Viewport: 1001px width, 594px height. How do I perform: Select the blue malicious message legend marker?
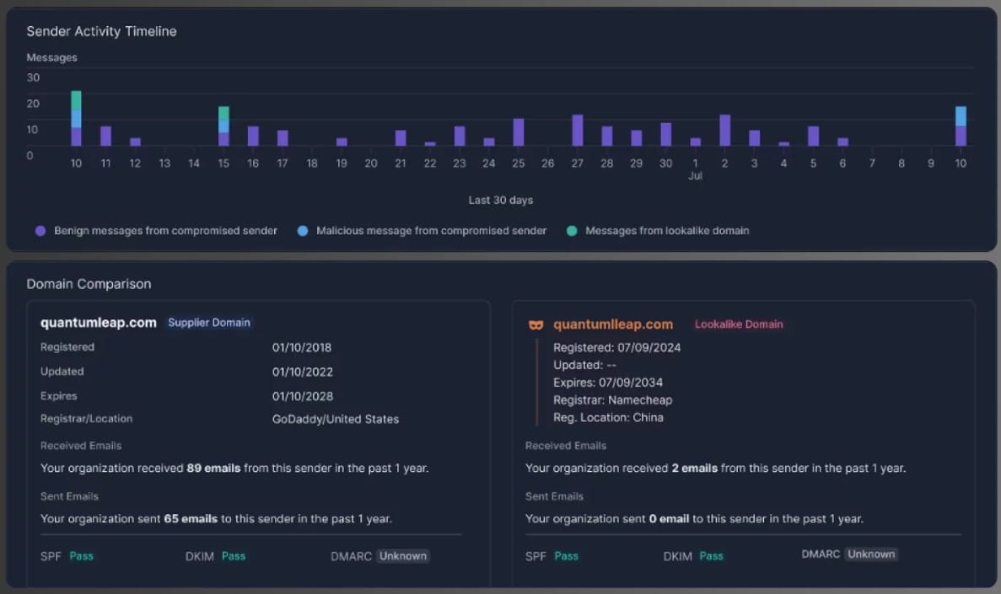[304, 230]
